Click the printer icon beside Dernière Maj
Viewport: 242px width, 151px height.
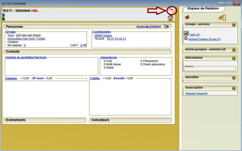(166, 26)
